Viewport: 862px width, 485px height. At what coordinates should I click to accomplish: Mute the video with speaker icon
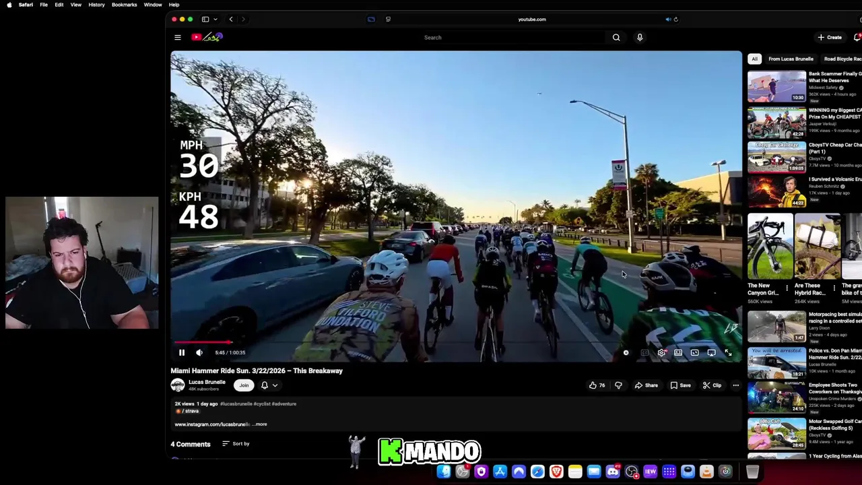(x=199, y=352)
